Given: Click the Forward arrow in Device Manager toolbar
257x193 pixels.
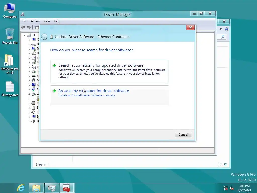Looking at the screenshot, I should coord(29,27).
